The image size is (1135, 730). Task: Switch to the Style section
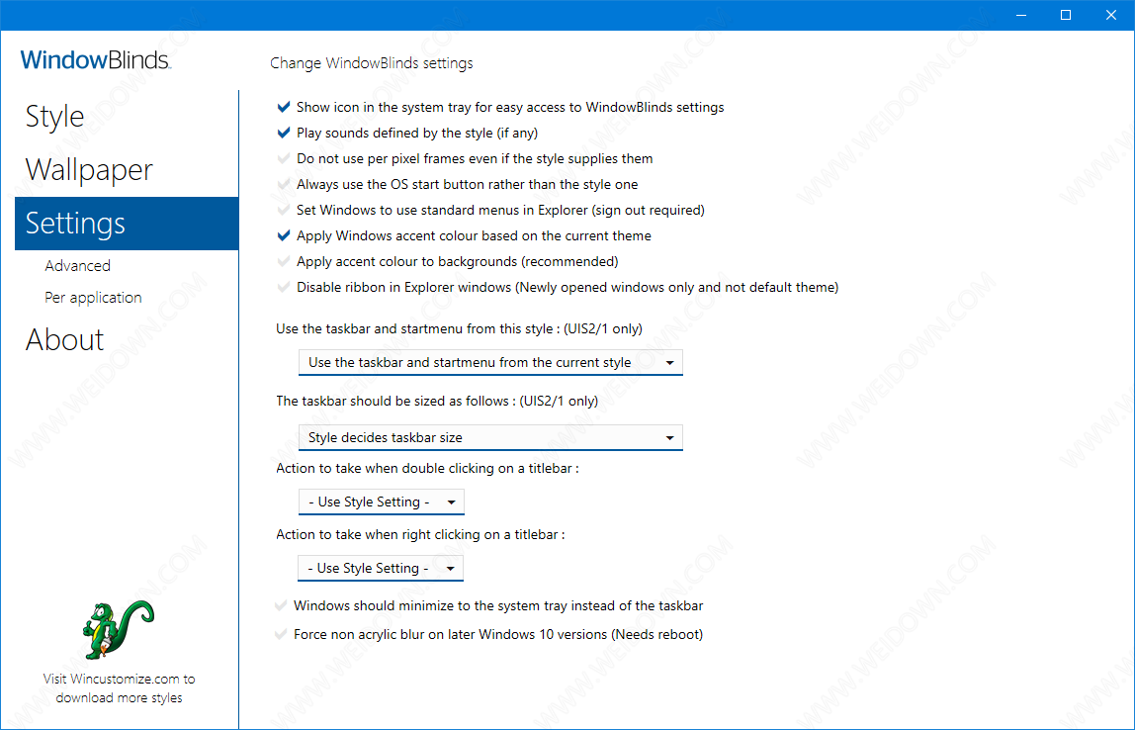tap(55, 117)
